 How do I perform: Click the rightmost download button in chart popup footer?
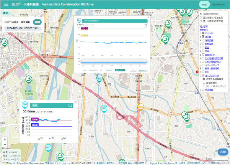tap(143, 70)
